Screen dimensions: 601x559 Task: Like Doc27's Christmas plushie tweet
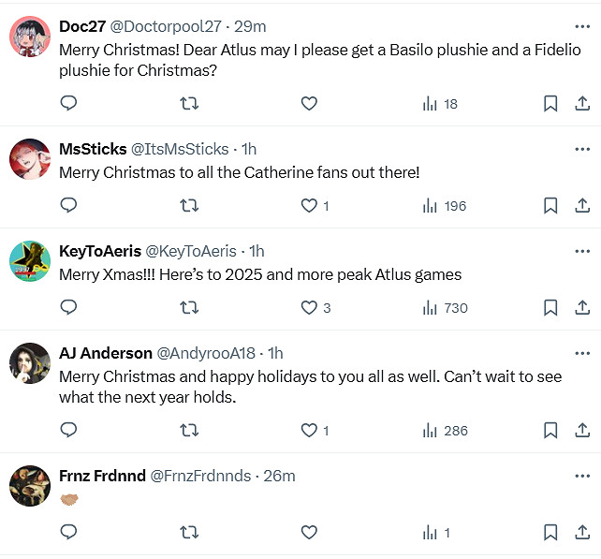[x=309, y=104]
